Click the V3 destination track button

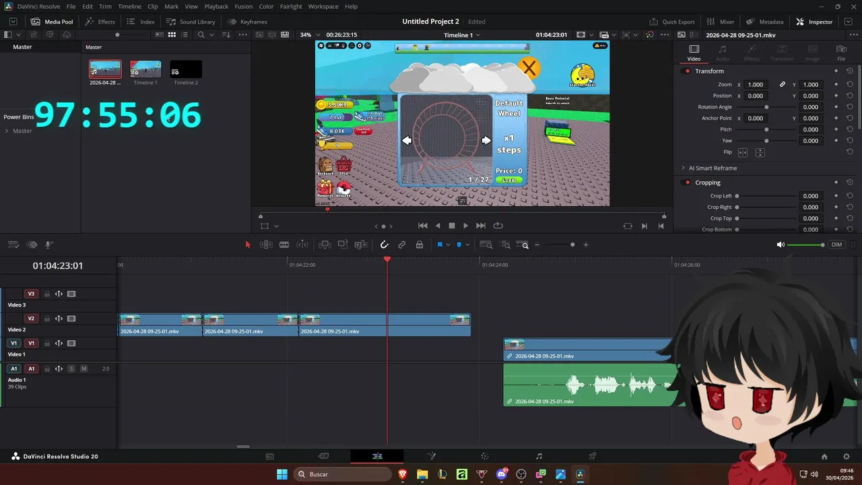pos(31,294)
